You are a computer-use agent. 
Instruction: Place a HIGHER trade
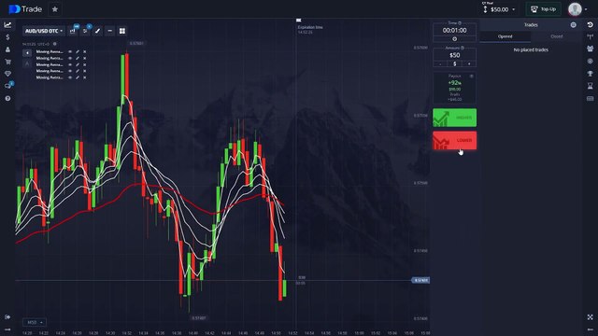click(x=454, y=118)
